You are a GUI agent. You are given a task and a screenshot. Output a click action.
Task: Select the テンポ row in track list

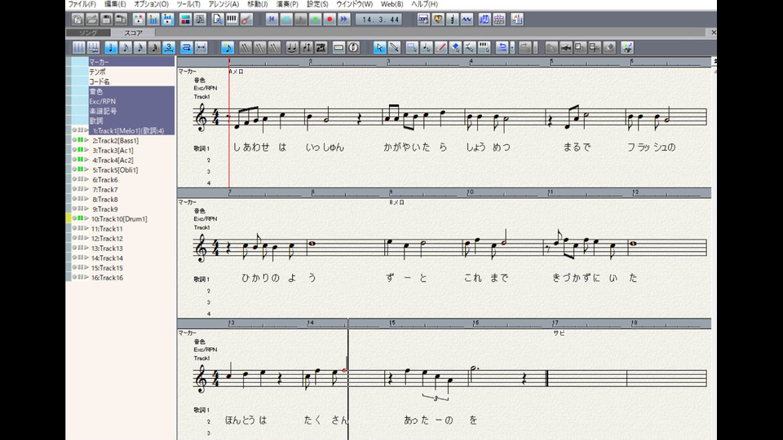pos(131,72)
